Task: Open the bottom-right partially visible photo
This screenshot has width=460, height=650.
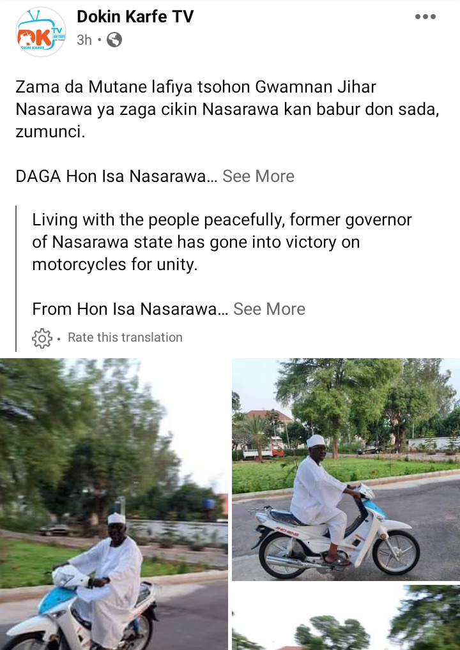Action: 346,617
